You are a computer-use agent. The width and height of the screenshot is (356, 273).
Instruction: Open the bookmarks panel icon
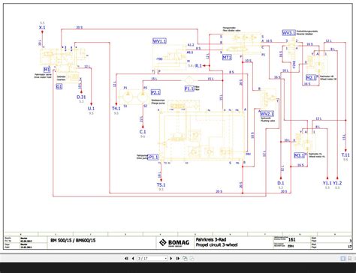350,259
